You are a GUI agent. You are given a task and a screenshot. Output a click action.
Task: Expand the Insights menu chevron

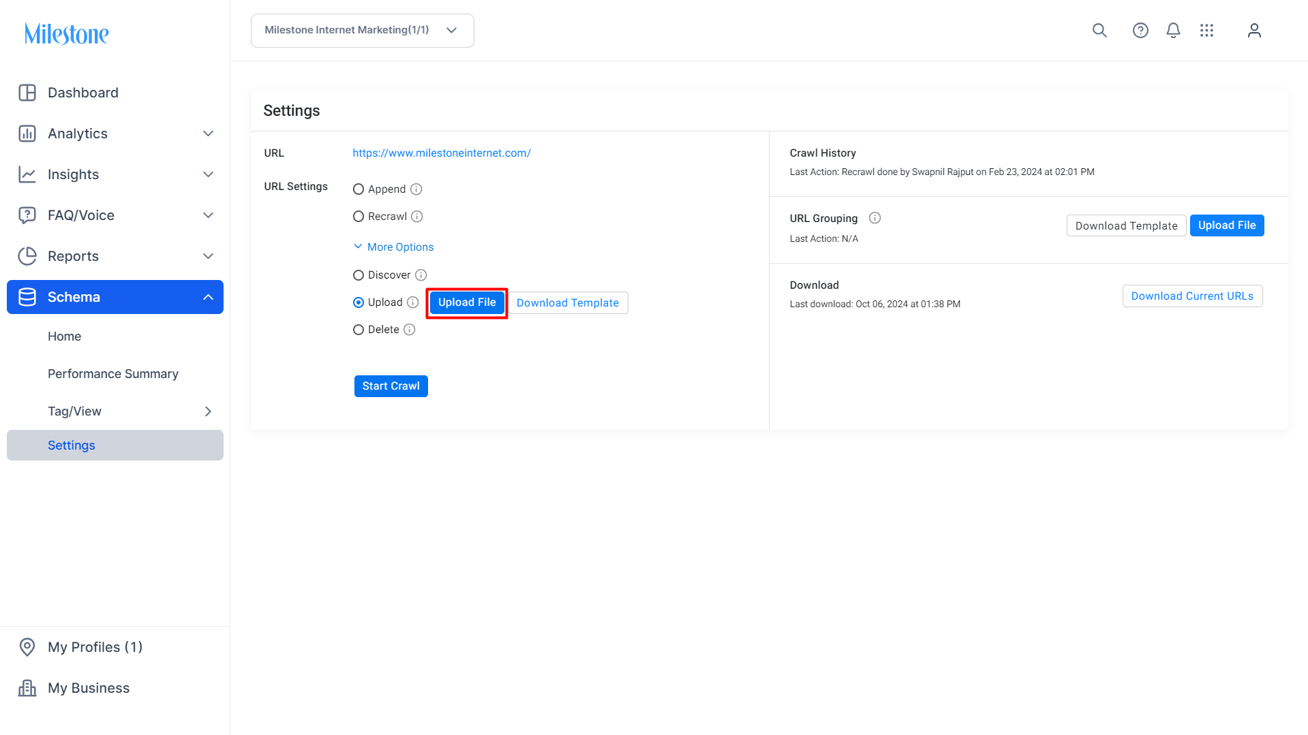(x=209, y=174)
